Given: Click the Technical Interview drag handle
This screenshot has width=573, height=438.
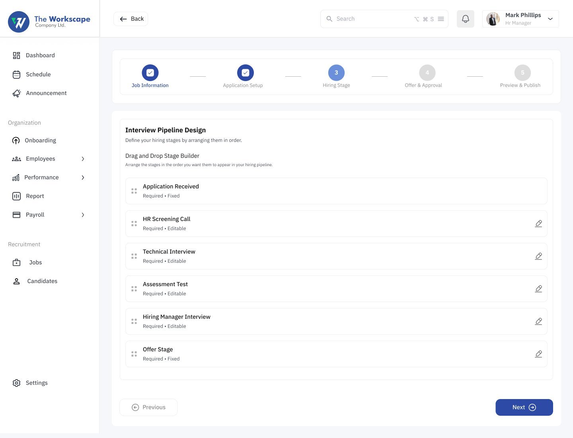Looking at the screenshot, I should [134, 256].
